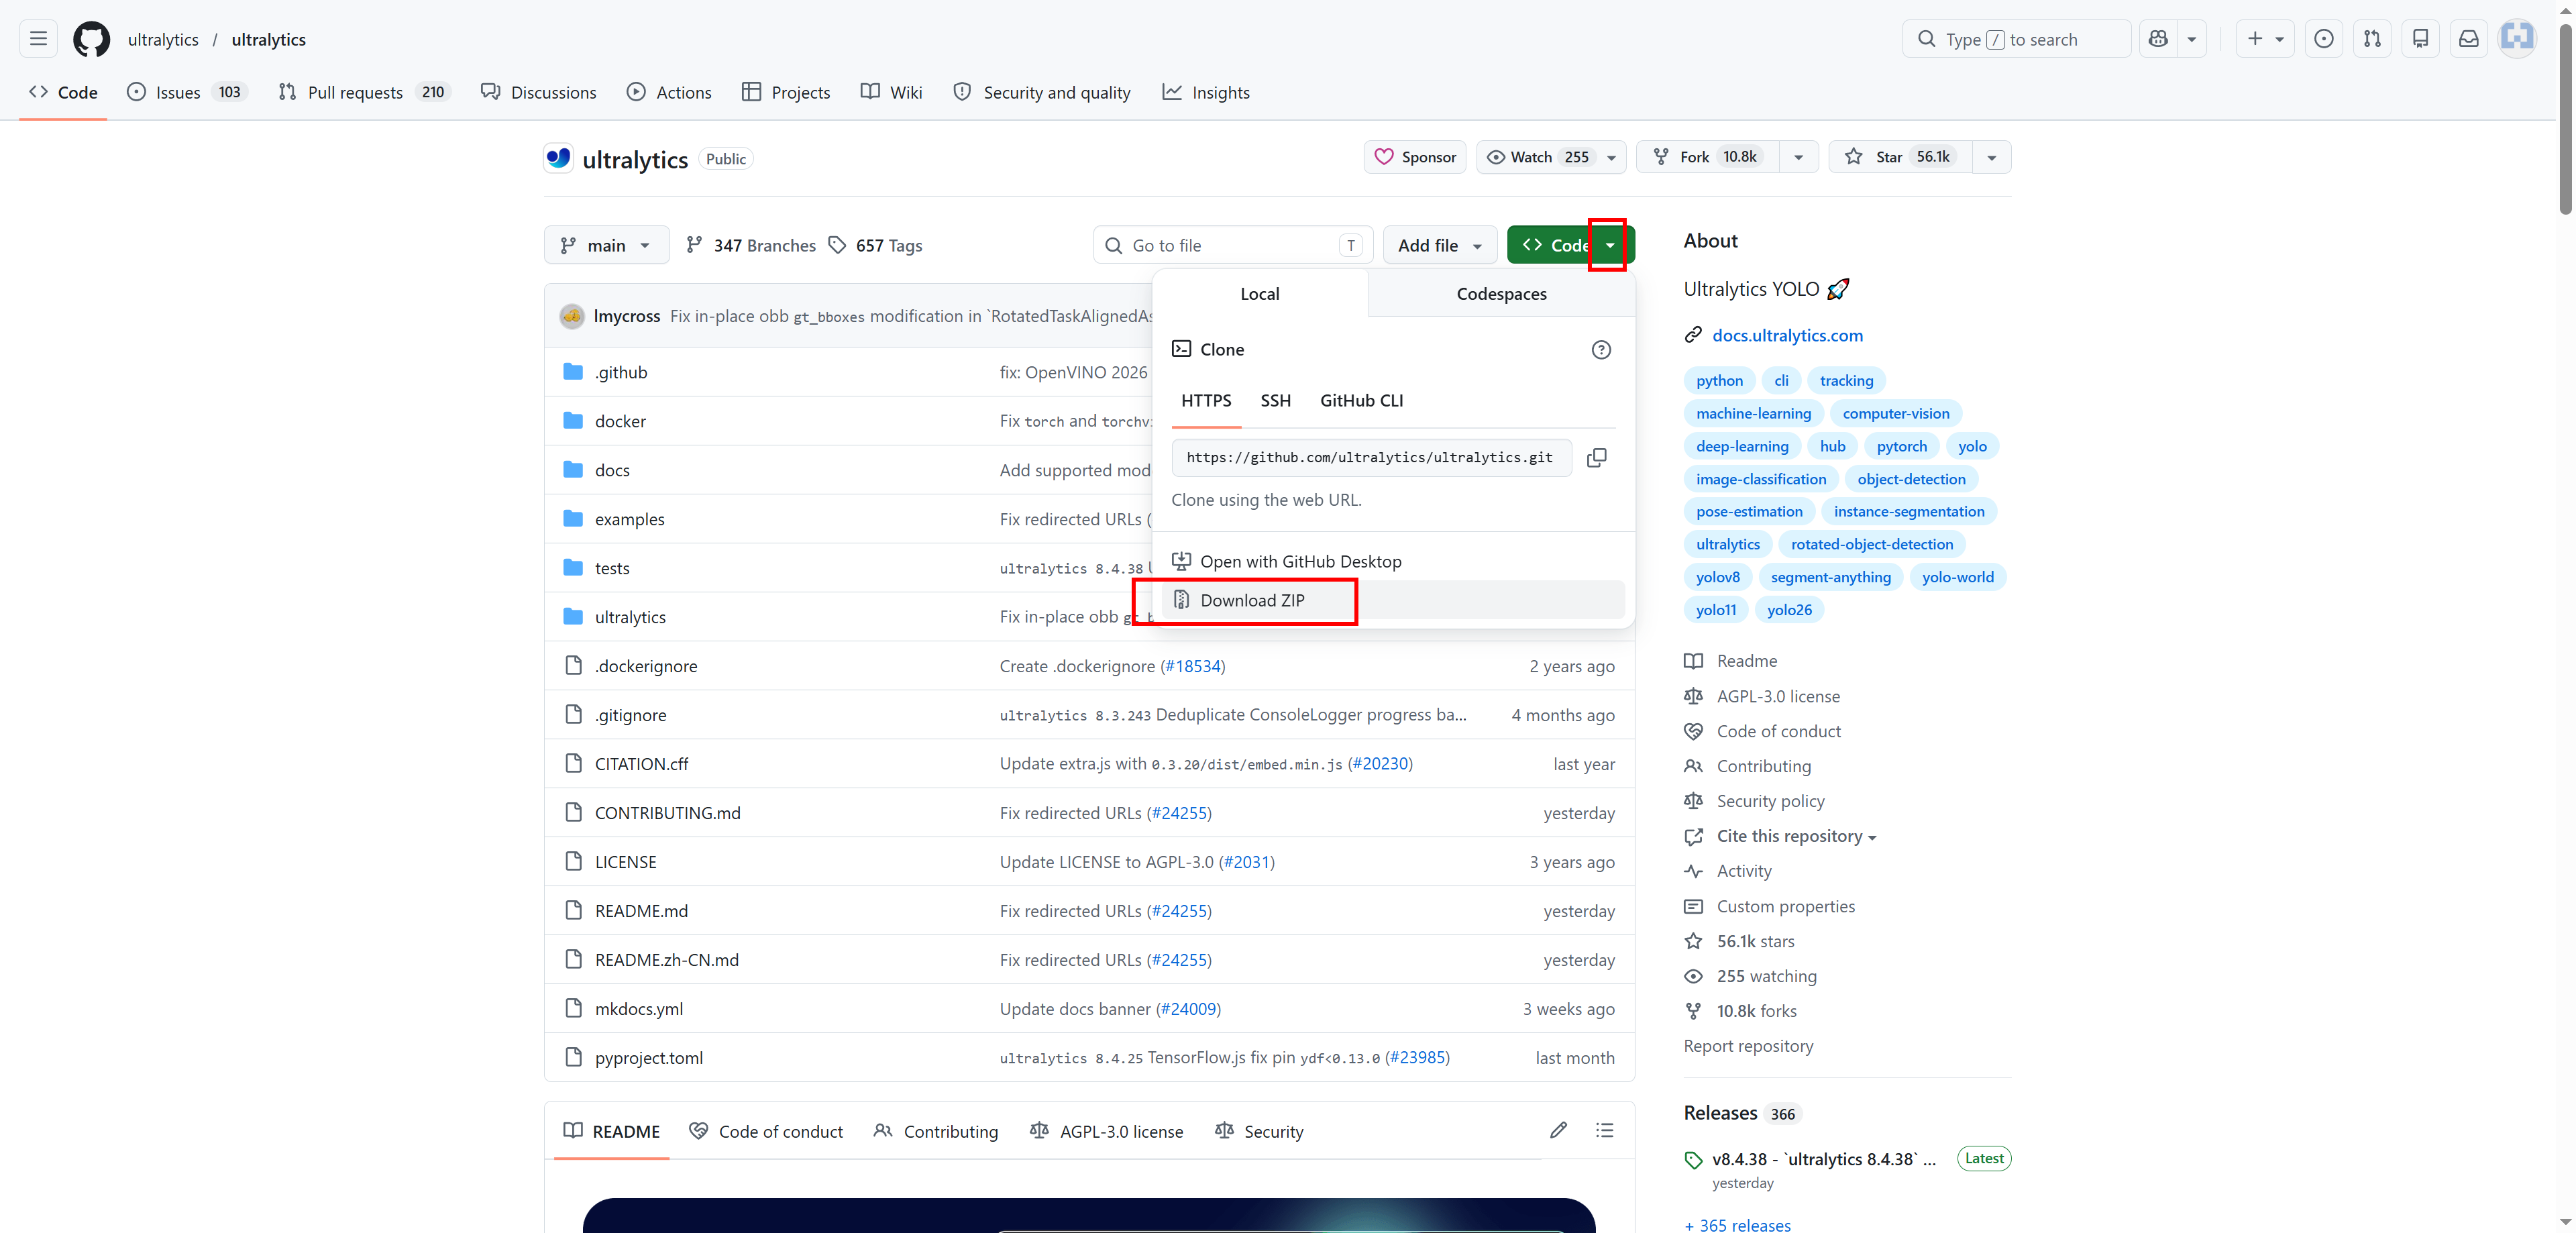Open pull requests icon in top header
Viewport: 2576px width, 1233px height.
pyautogui.click(x=2372, y=39)
